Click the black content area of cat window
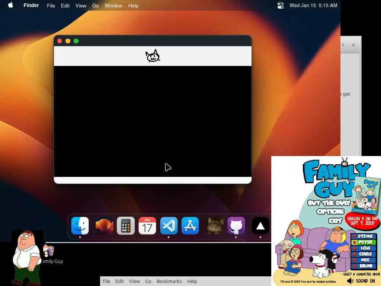Screen dimensions: 381x286 (153, 121)
